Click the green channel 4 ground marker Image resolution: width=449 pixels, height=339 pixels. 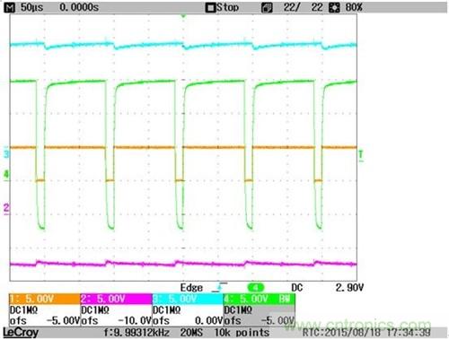coord(6,174)
